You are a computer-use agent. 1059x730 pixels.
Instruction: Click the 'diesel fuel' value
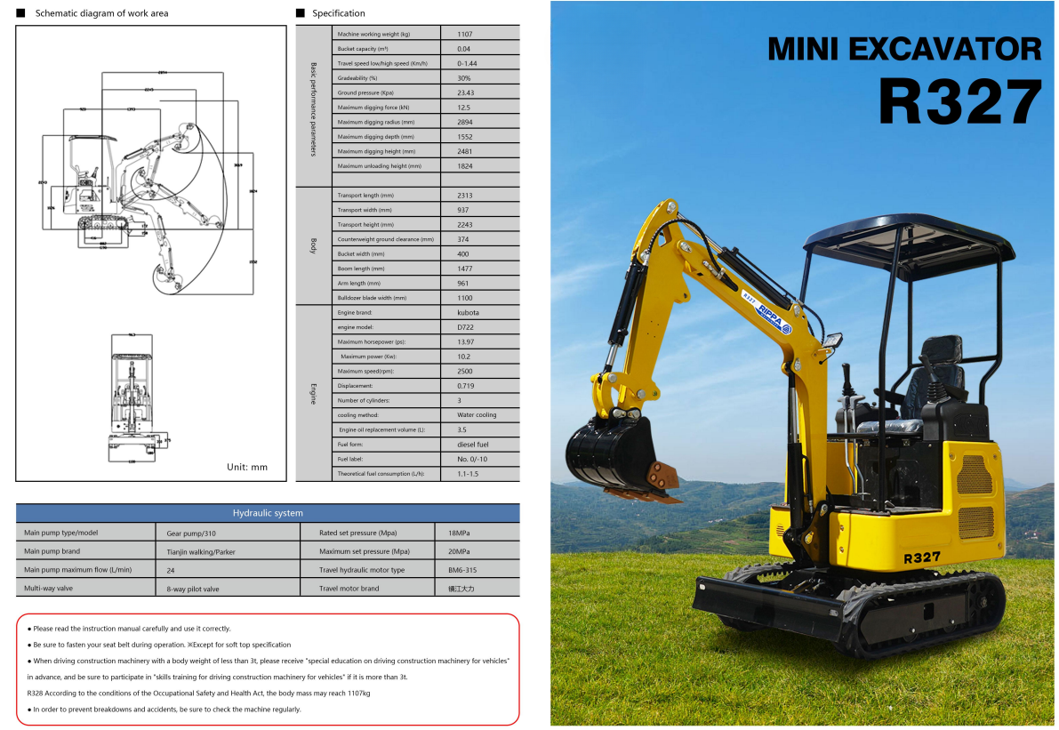tap(473, 445)
